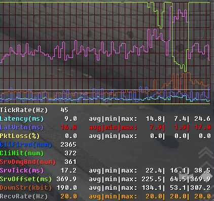Viewport: 214px width, 201px height.
Task: Click the Latency minimum value 7.4
Action: tap(181, 119)
